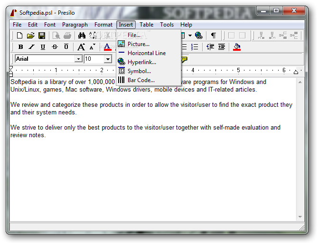Open the Table menu
The width and height of the screenshot is (318, 244).
[x=146, y=25]
